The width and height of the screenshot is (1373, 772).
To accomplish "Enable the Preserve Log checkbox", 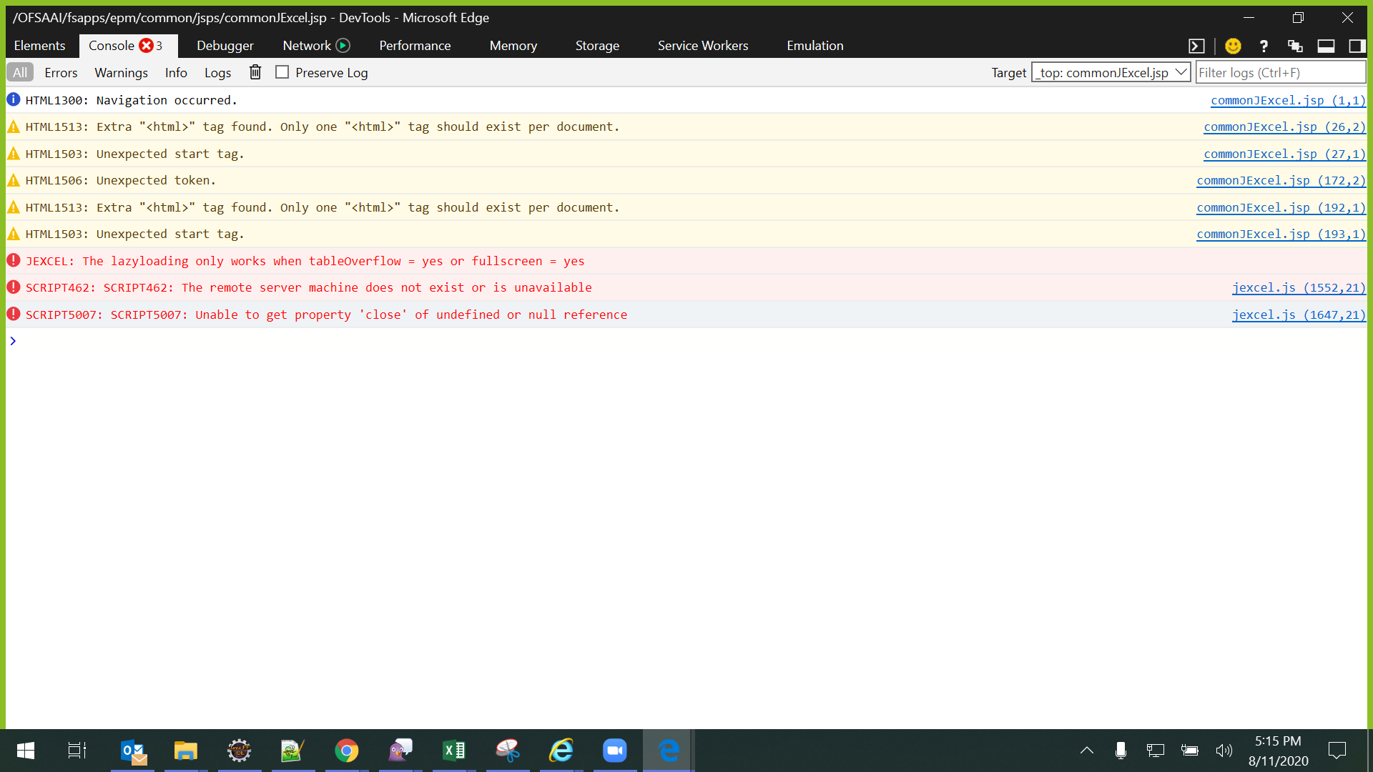I will pos(282,72).
